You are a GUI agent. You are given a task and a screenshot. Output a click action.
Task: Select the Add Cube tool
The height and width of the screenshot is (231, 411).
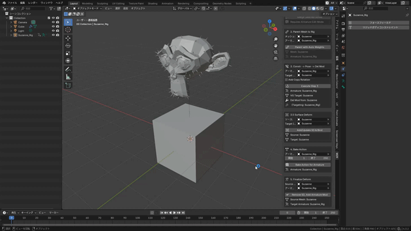coord(68,85)
